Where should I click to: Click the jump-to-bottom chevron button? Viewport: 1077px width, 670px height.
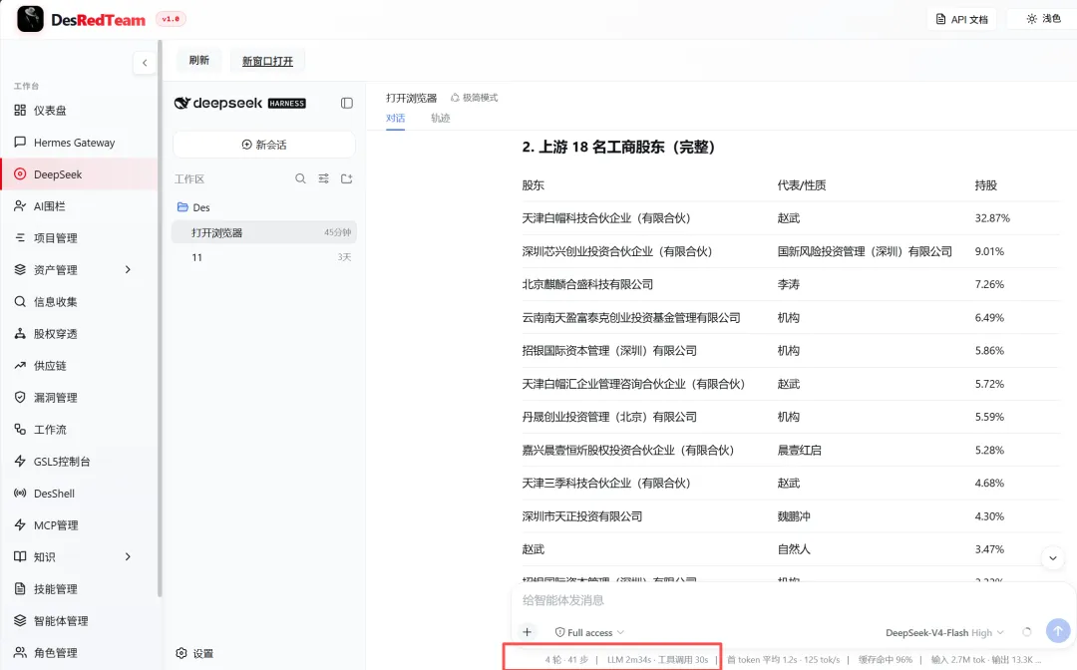[x=1053, y=558]
